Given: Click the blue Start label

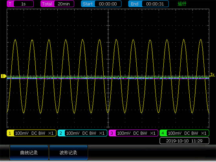Looking at the screenshot, I should click(88, 4).
